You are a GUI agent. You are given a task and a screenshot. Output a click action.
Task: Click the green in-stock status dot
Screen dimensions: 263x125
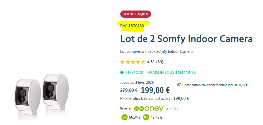click(122, 72)
